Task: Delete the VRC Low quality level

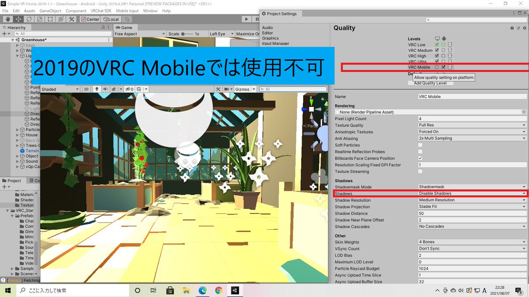Action: (x=450, y=44)
